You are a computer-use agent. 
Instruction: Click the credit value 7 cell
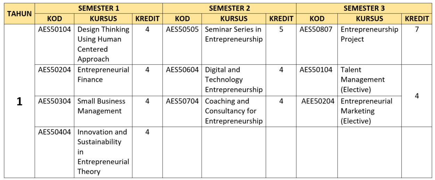(417, 30)
